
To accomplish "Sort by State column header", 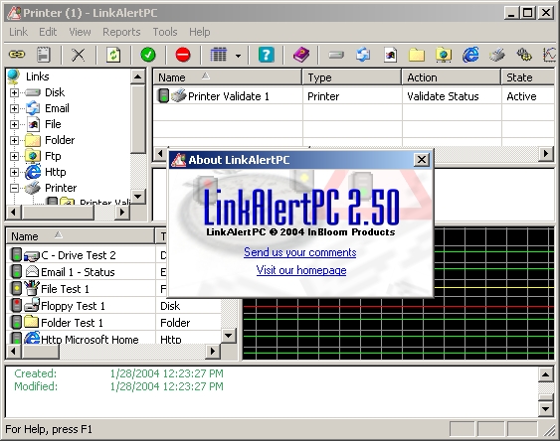I will [x=528, y=77].
